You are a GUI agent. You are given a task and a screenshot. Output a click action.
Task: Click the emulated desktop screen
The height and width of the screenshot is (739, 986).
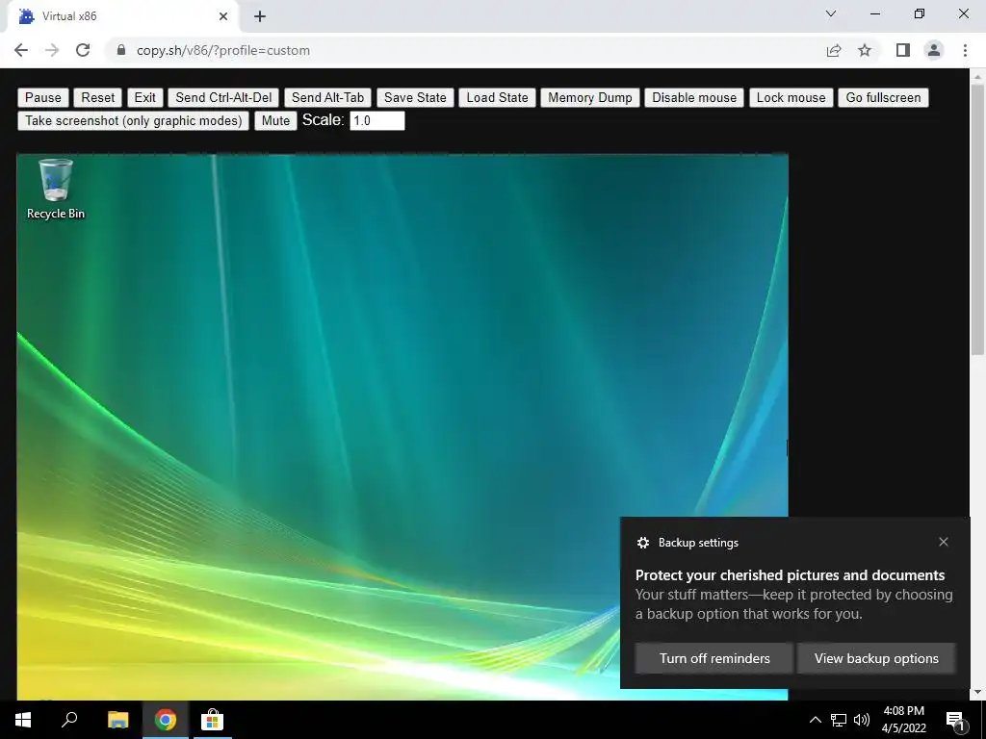coord(402,426)
